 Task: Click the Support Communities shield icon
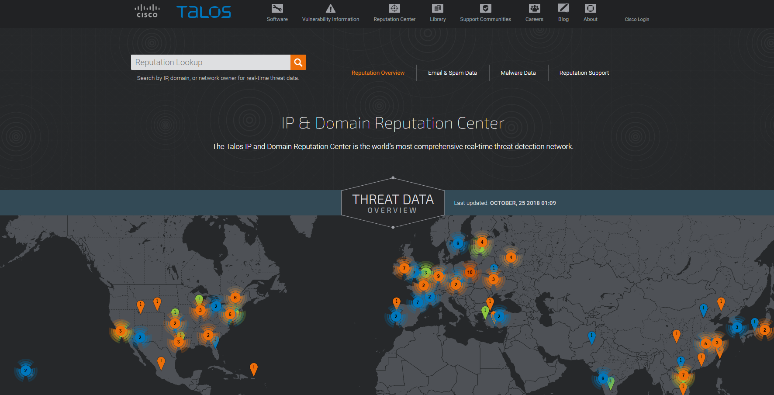tap(486, 8)
